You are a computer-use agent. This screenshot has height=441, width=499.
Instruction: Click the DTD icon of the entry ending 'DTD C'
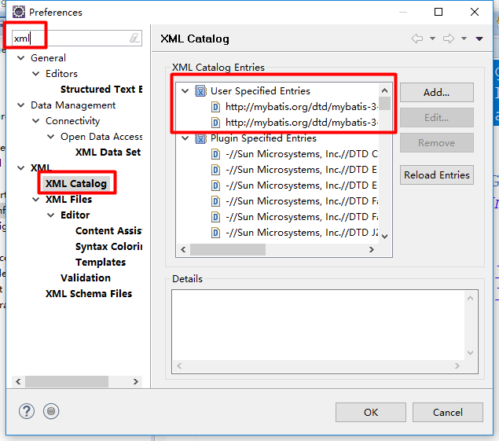point(215,154)
